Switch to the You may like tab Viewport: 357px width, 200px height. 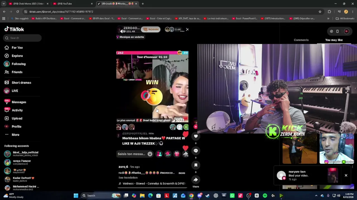[x=334, y=40]
